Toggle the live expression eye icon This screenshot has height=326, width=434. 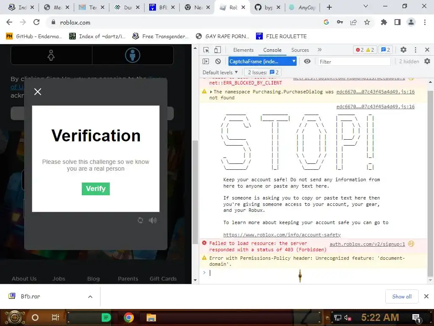(307, 61)
